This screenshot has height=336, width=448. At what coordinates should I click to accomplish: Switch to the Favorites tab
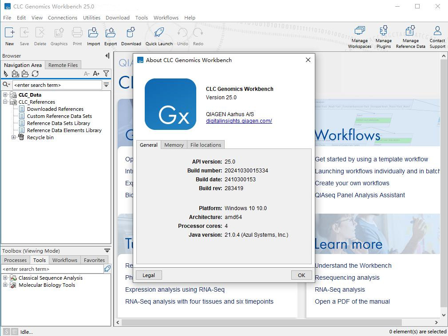94,260
